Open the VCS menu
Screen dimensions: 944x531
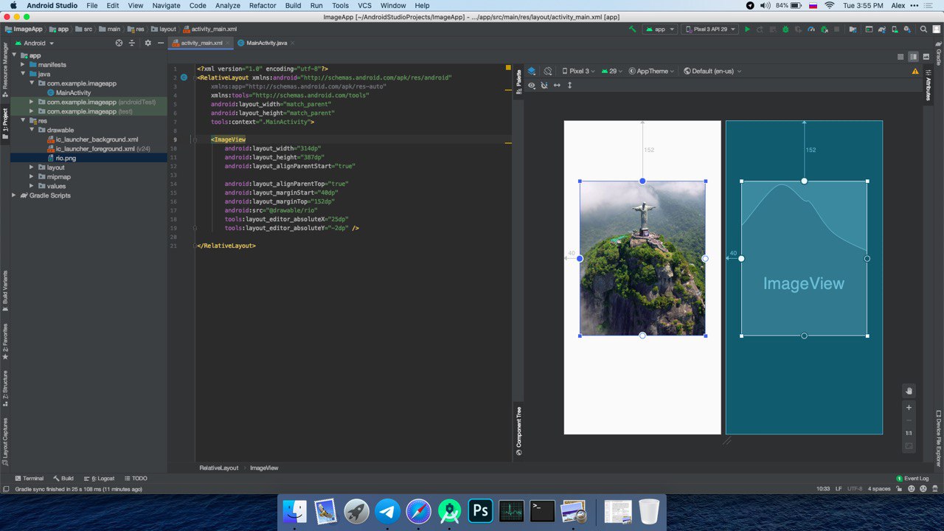364,5
